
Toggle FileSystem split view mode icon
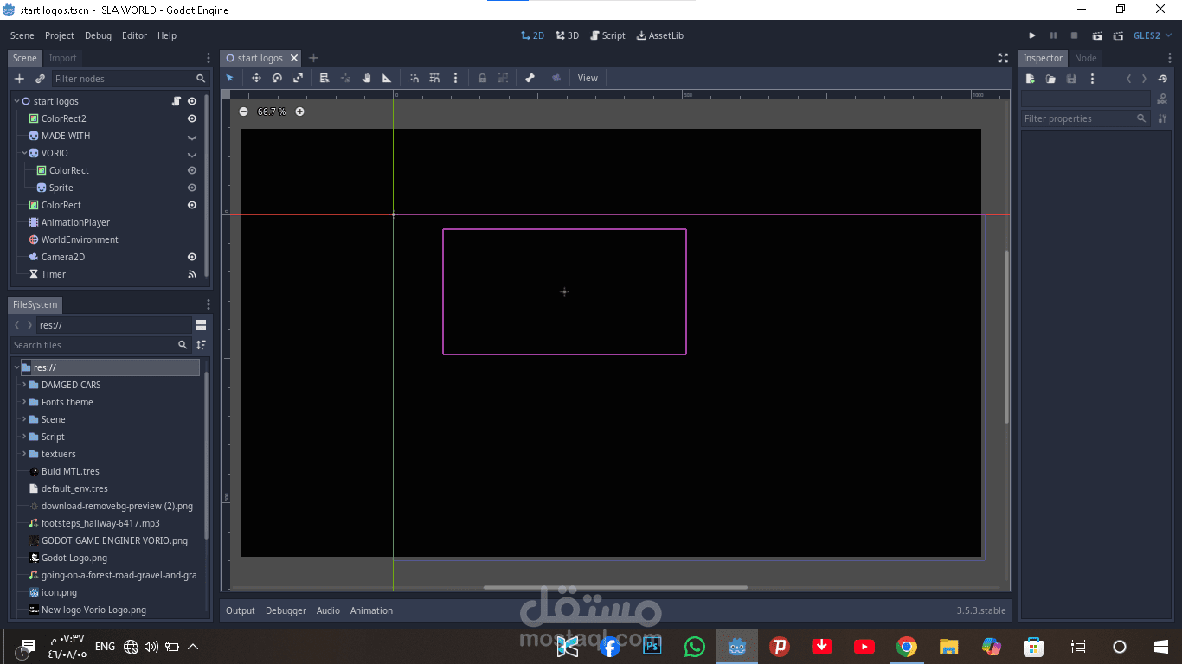201,325
